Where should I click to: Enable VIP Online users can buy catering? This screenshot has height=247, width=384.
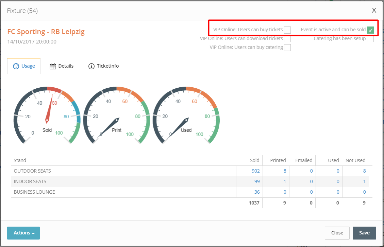click(x=287, y=48)
